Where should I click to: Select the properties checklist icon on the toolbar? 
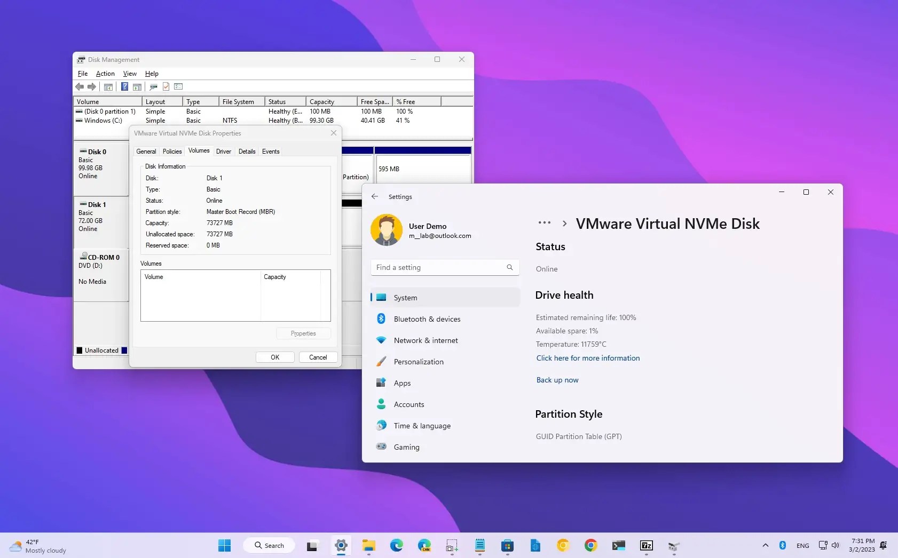[178, 86]
